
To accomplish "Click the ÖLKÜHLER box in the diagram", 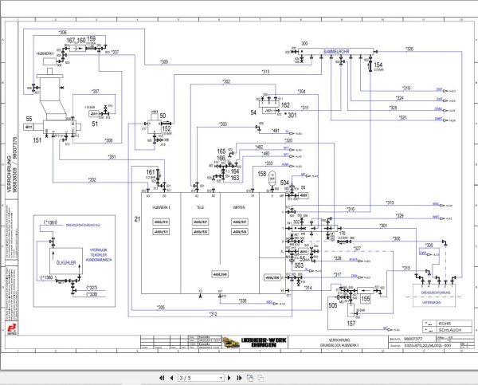I will pos(66,262).
